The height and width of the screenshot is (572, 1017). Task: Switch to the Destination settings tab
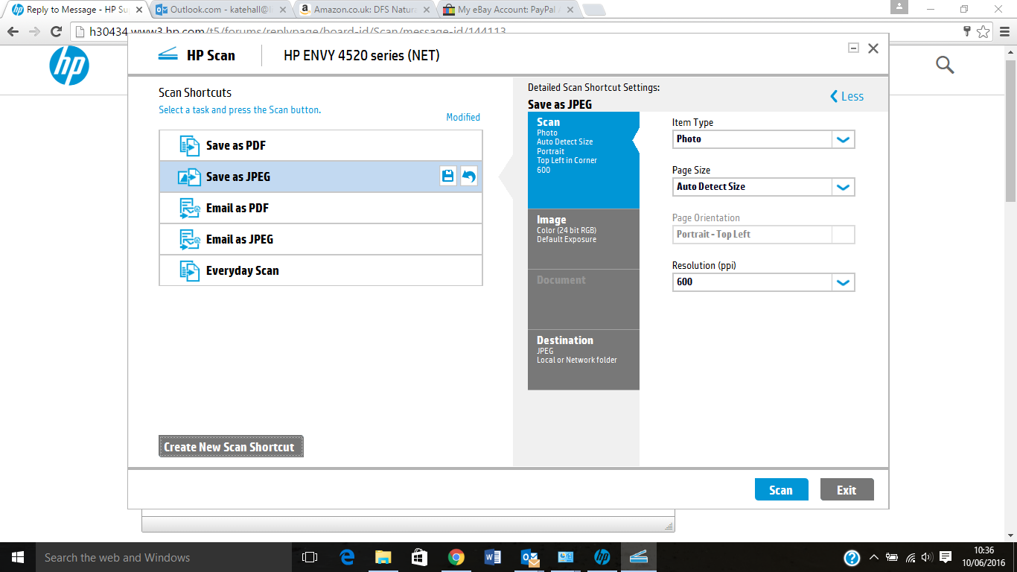(584, 360)
